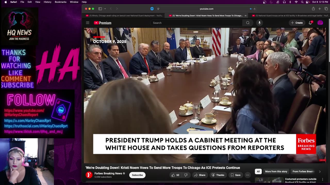Click the headphones icon in menu bar

tap(284, 2)
